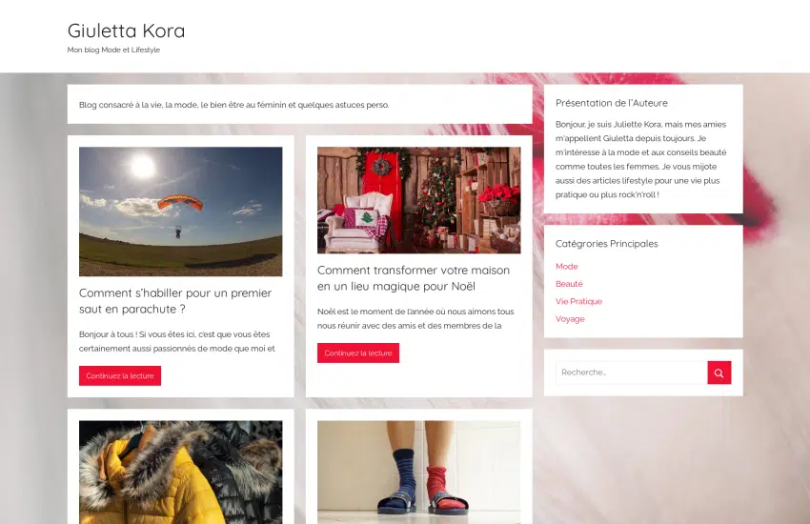Go to the Voyage category
Screen dimensions: 810x524
pos(570,319)
